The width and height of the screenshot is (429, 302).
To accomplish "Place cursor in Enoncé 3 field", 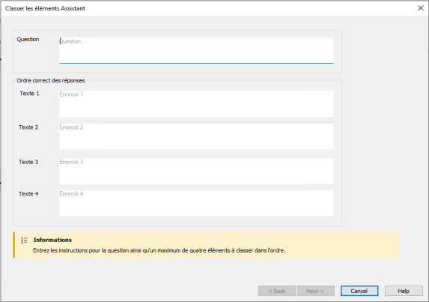I will tap(196, 171).
